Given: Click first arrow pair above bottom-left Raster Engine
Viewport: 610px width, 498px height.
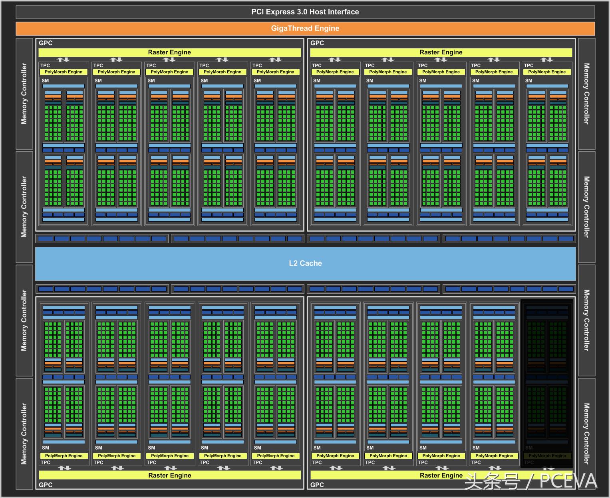Looking at the screenshot, I should (x=64, y=468).
